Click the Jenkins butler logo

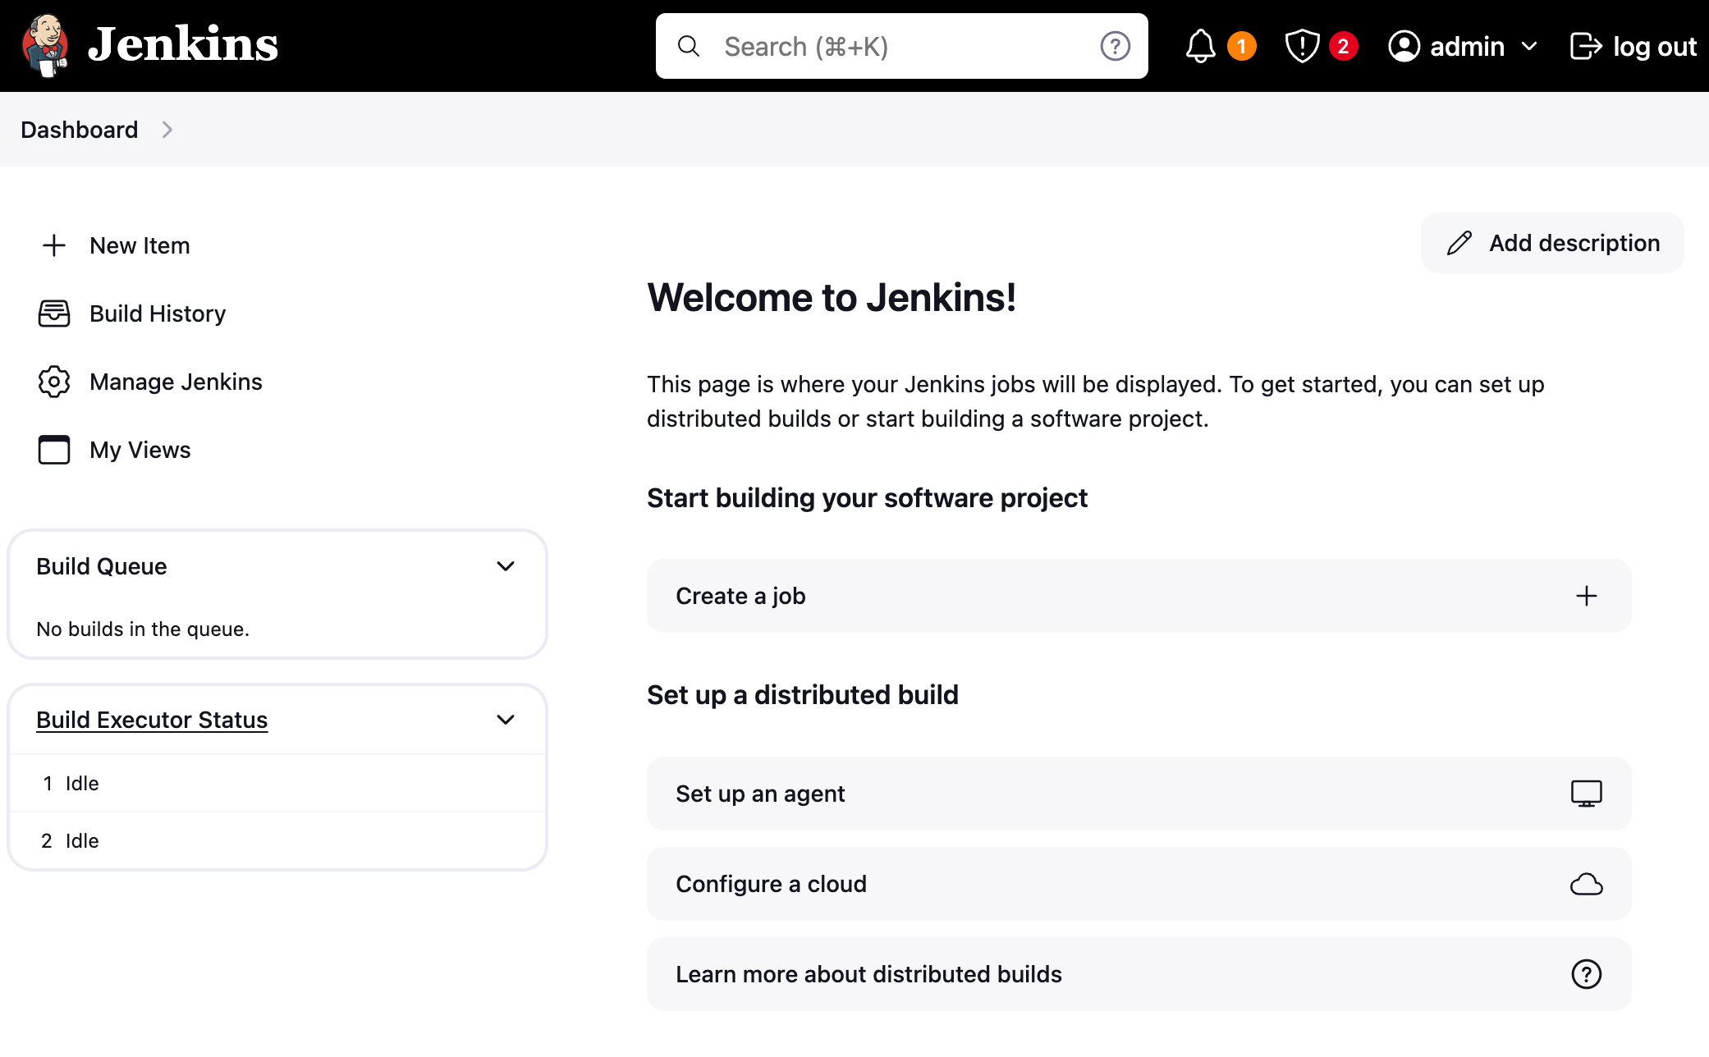pos(44,46)
